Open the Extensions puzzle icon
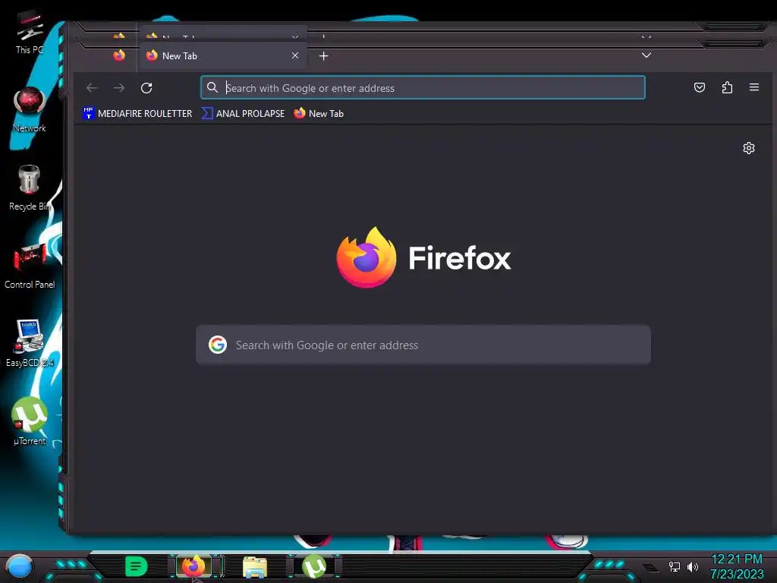This screenshot has height=583, width=777. (x=727, y=88)
